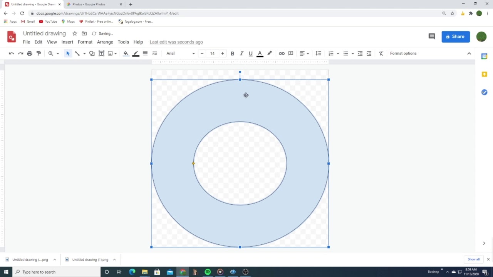
Task: Open Fill color picker
Action: [x=126, y=53]
